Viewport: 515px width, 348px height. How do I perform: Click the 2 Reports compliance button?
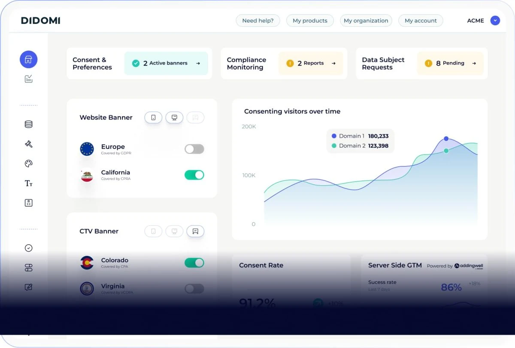point(311,63)
